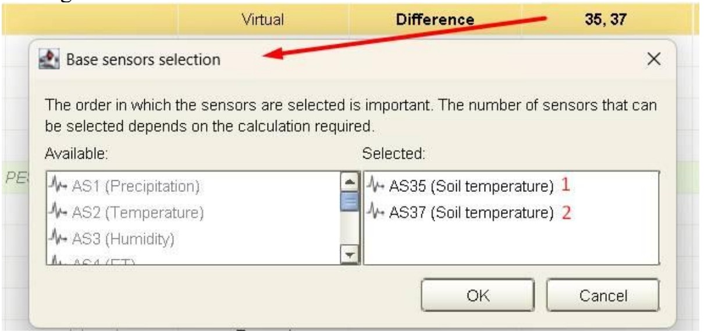Close the Base sensors selection dialog
Screen dimensions: 704x332
click(x=654, y=59)
